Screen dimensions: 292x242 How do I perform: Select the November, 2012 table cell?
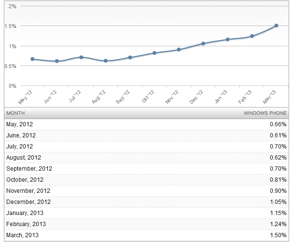[x=28, y=191]
